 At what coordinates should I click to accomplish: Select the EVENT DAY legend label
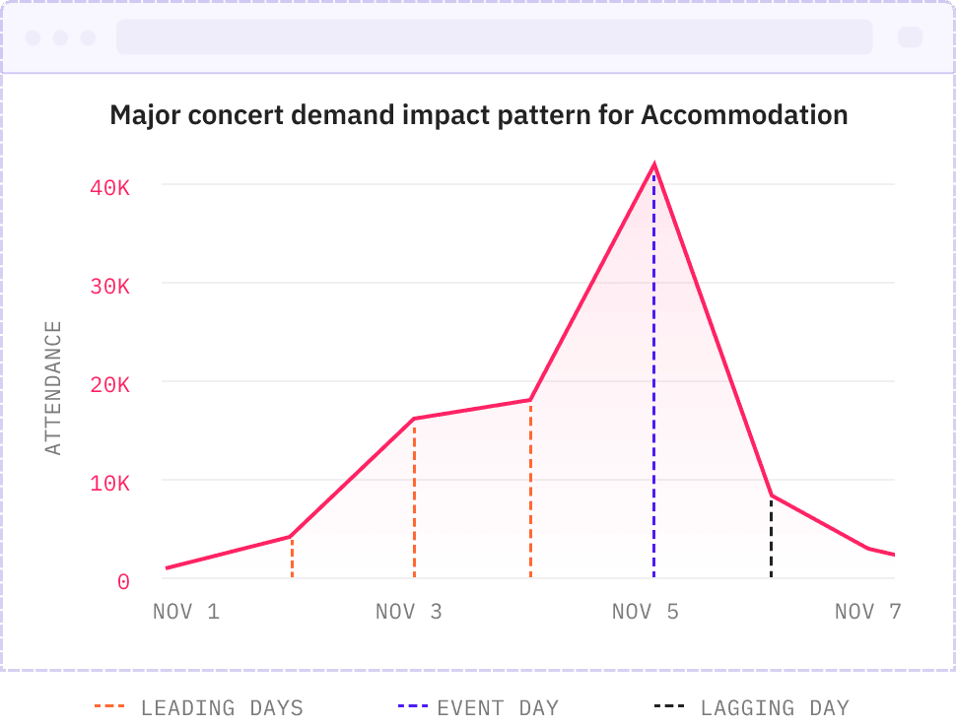click(498, 707)
